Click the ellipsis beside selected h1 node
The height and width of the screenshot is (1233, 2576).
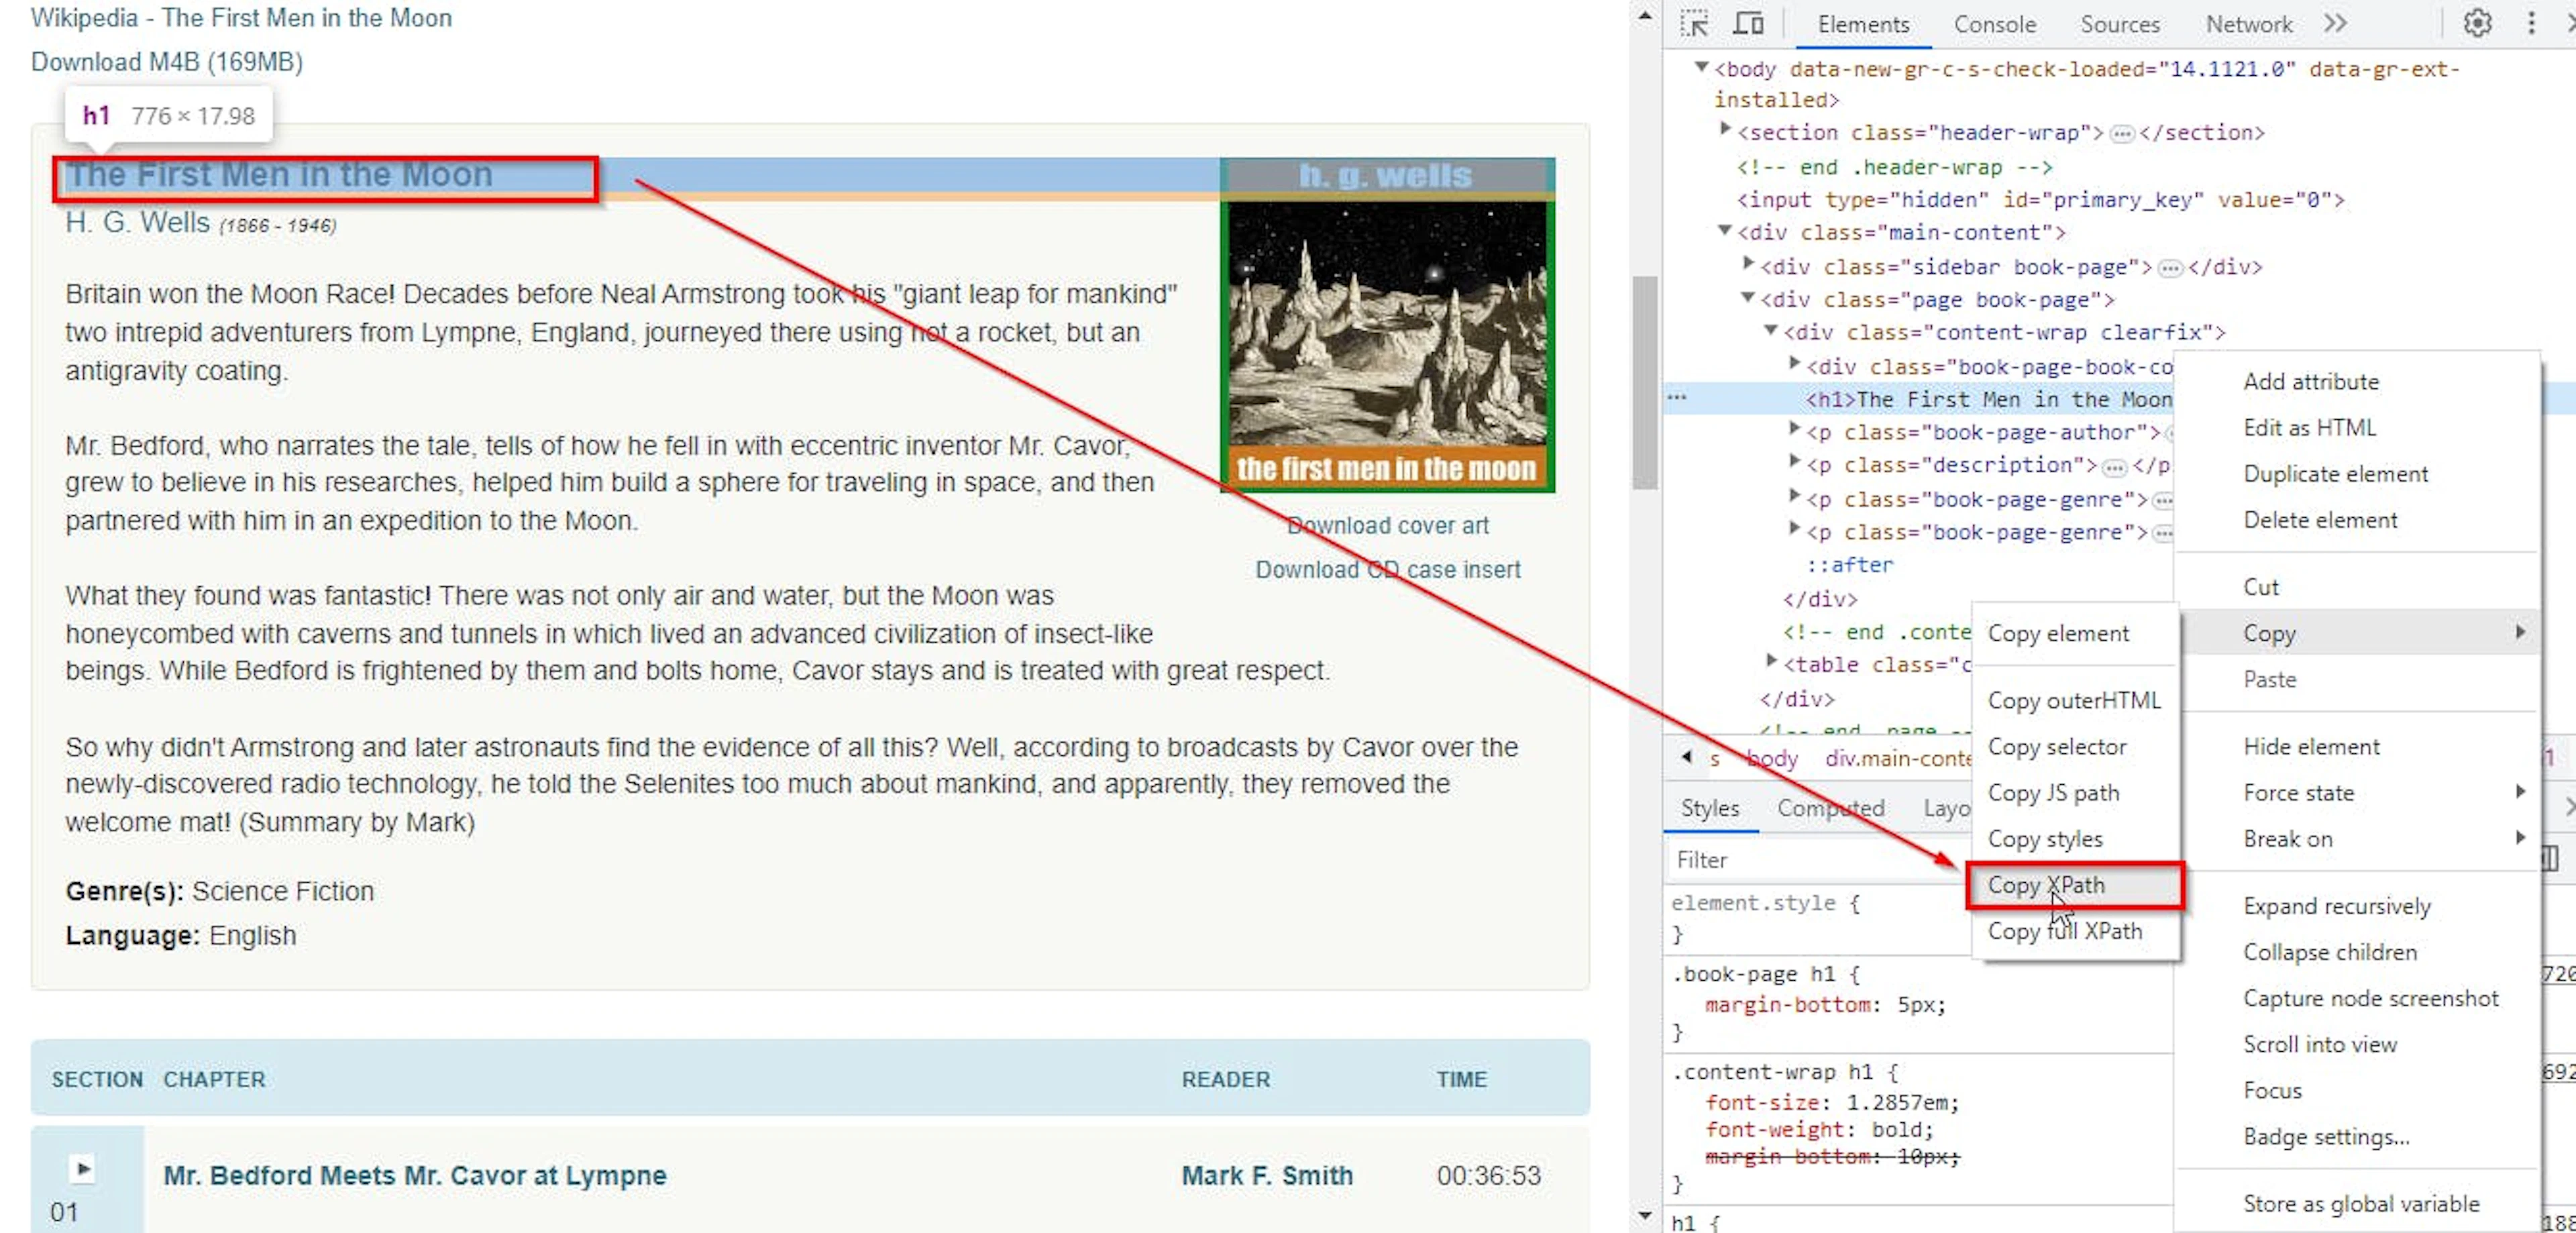(1677, 398)
